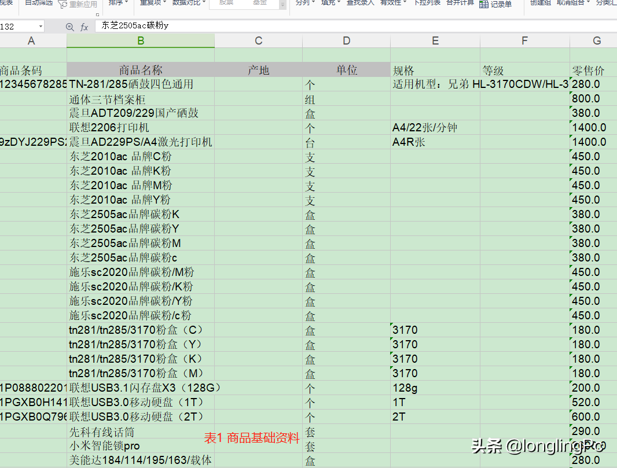Click the formula bar showing 东芝2505ac碳粉y
This screenshot has width=617, height=468.
[x=356, y=26]
